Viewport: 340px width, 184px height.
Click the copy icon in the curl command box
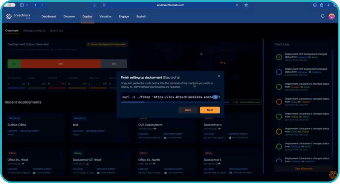point(215,97)
